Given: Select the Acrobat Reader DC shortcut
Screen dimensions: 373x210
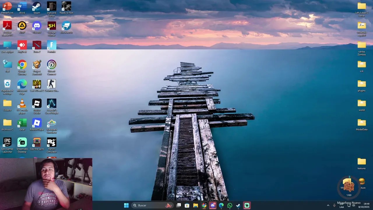Looking at the screenshot, I should point(7,29).
